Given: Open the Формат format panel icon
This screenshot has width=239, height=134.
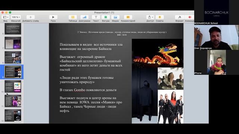Looking at the screenshot, I should point(179,17).
